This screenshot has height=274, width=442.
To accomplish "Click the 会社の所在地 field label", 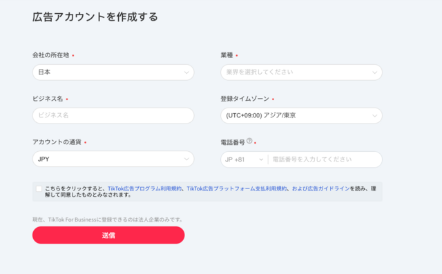I will pos(50,55).
